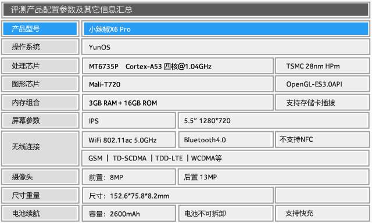Select the IPS screen type cell

(129, 120)
